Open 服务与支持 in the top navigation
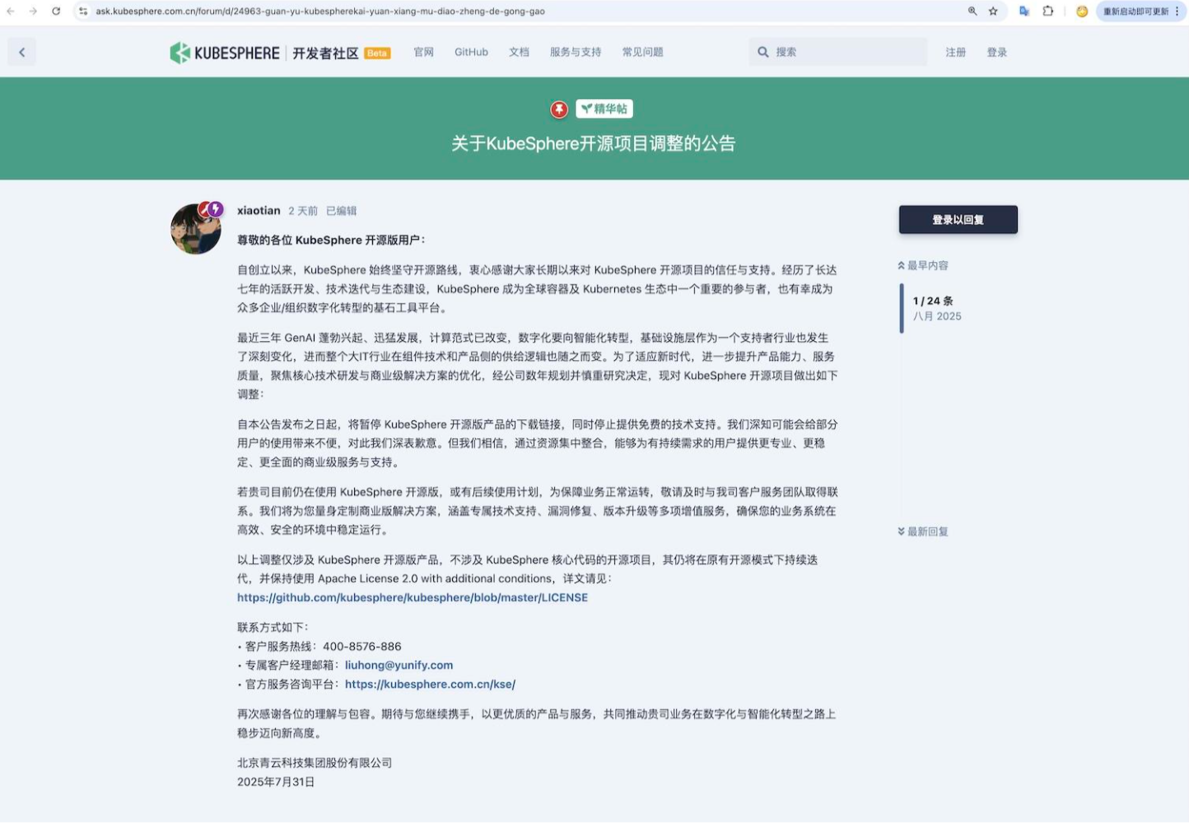Viewport: 1189px width, 823px height. click(x=576, y=52)
